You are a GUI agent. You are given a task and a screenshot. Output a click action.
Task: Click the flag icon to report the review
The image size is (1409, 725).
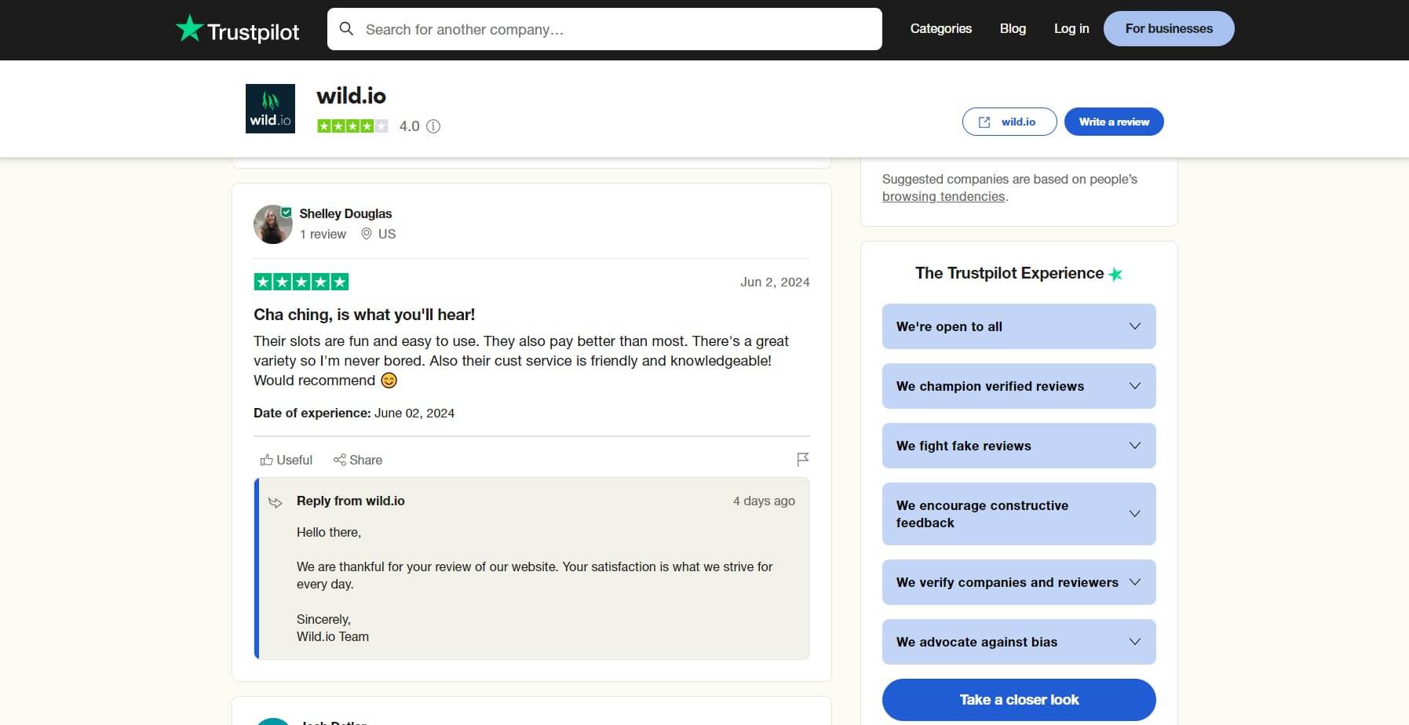pyautogui.click(x=802, y=459)
